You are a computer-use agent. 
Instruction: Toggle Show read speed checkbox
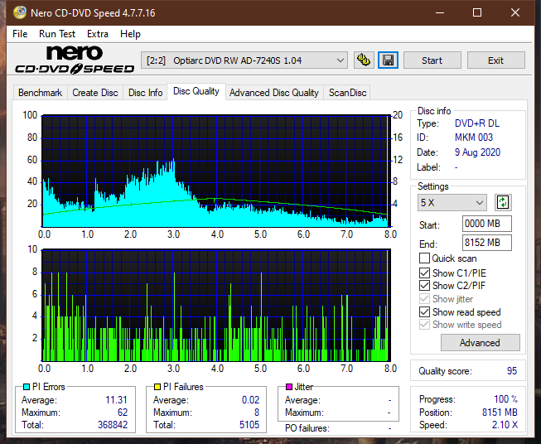[424, 311]
